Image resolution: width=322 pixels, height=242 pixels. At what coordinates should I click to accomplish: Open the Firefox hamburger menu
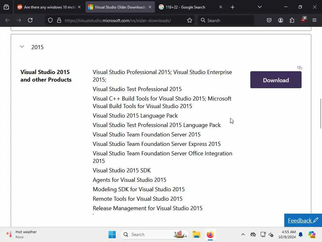click(x=314, y=20)
